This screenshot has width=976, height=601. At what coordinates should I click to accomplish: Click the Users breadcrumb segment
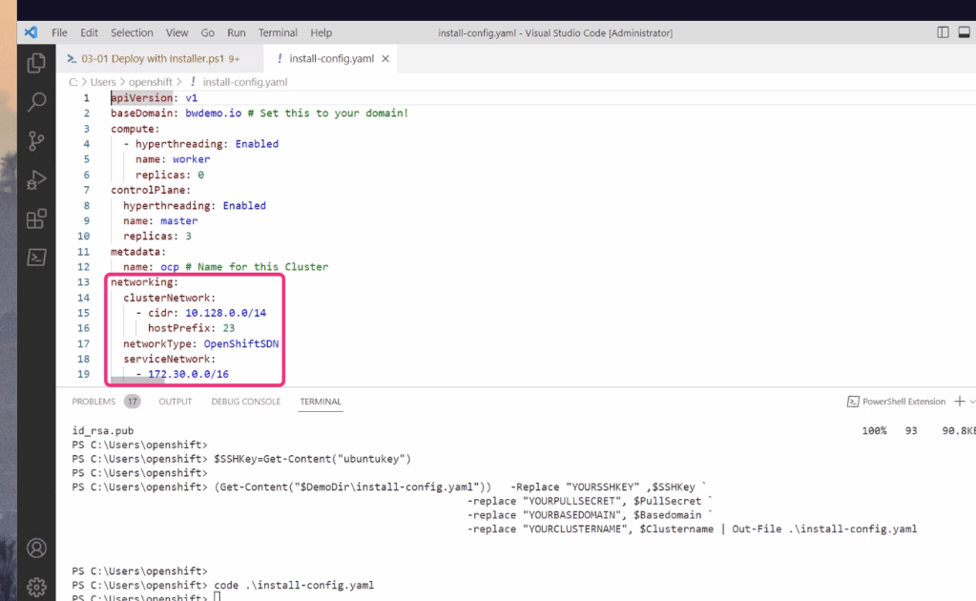103,81
